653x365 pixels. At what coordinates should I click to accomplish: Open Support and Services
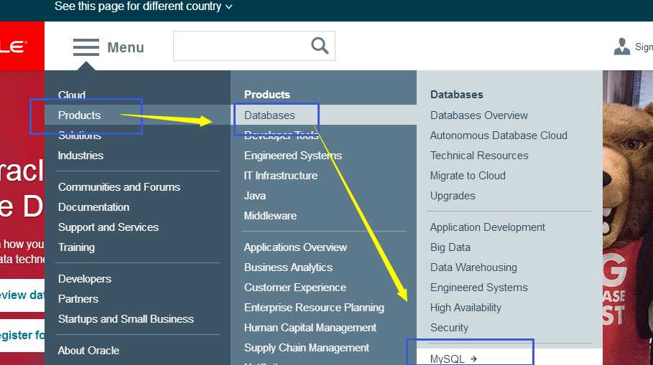[x=108, y=227]
